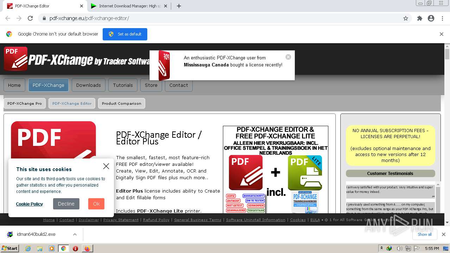Click Show all downloads
Screen dimensions: 450x253
[x=425, y=234]
